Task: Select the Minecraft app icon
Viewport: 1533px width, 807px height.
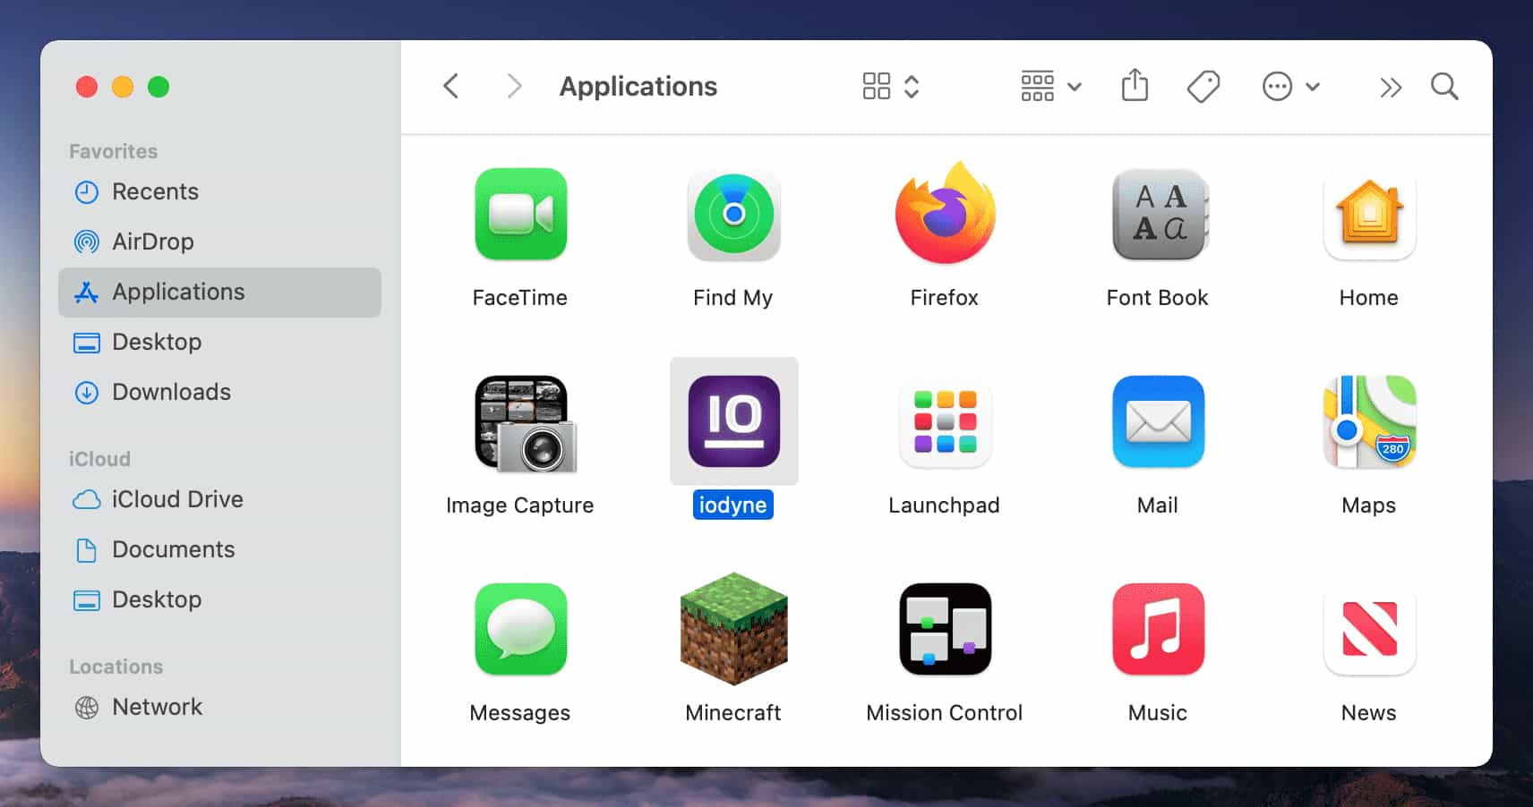Action: [733, 629]
